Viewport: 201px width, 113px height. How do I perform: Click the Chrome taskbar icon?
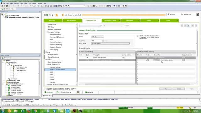[x=35, y=111]
